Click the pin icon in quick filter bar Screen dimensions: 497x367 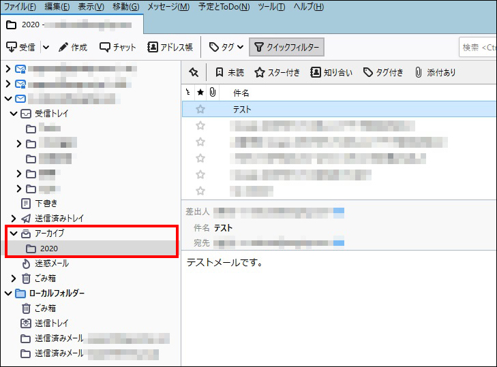pyautogui.click(x=194, y=72)
